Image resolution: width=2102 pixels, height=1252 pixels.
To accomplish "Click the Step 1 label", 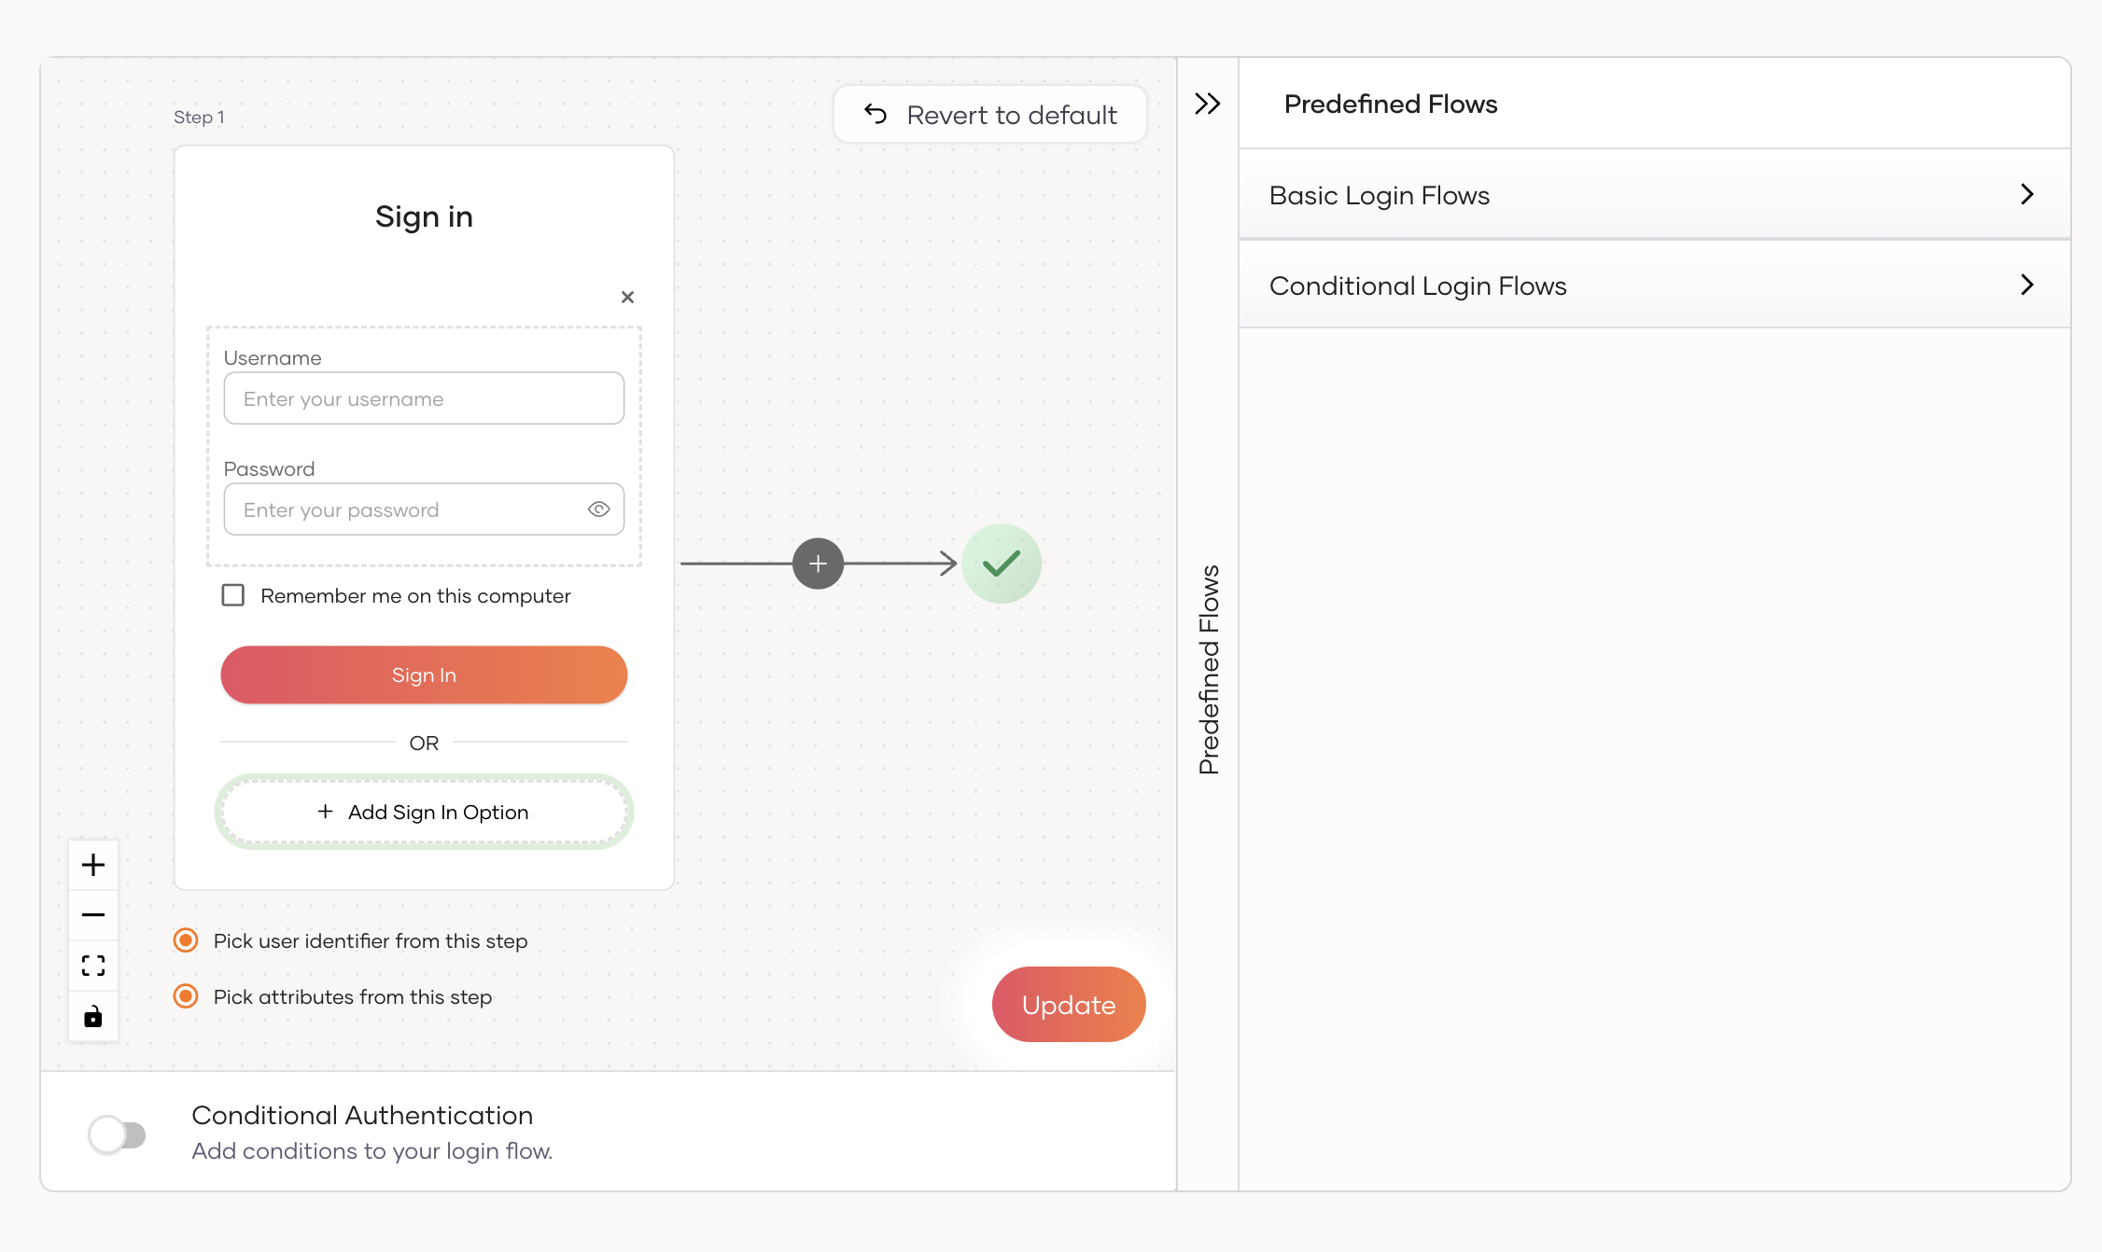I will (199, 117).
